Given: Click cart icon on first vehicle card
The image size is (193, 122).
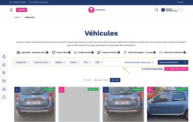Looking at the screenshot, I should (17, 90).
